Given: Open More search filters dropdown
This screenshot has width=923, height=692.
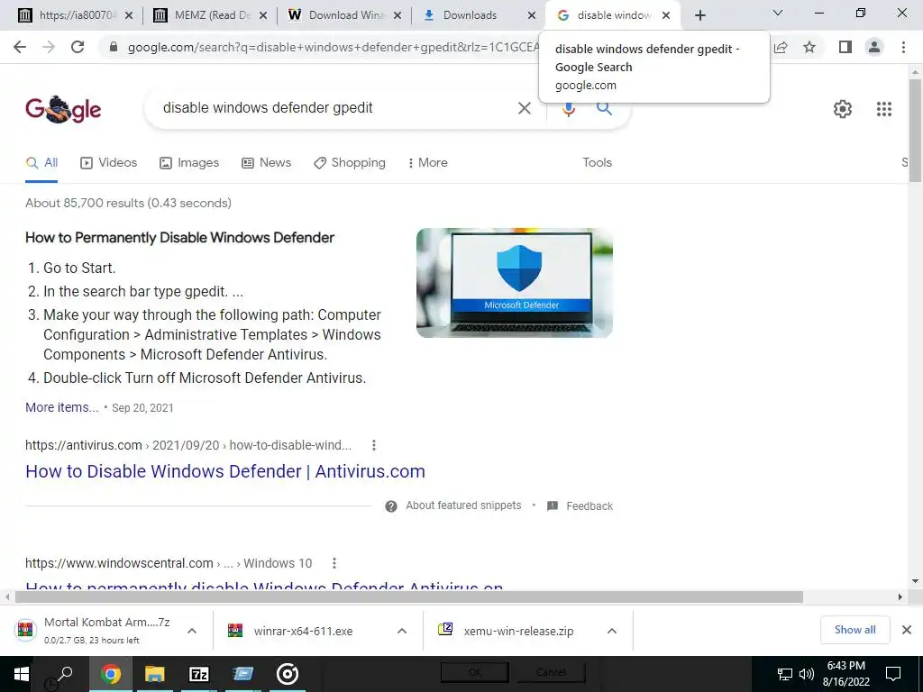Looking at the screenshot, I should (x=428, y=163).
